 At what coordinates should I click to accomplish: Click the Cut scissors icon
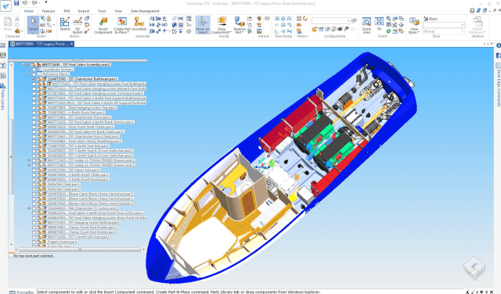click(17, 19)
